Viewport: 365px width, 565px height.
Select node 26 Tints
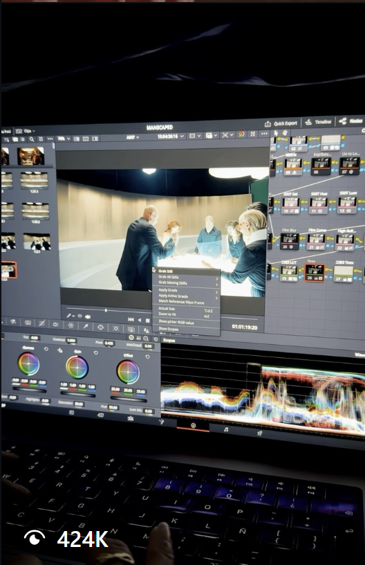(315, 273)
